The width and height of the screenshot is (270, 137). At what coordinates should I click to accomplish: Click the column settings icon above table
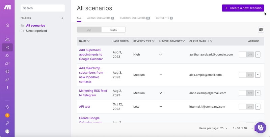coord(261,30)
